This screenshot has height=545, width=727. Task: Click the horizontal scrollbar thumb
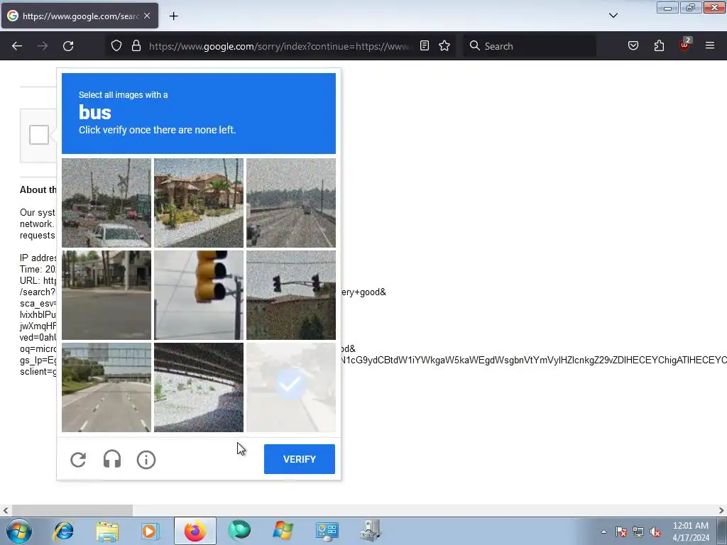click(72, 510)
